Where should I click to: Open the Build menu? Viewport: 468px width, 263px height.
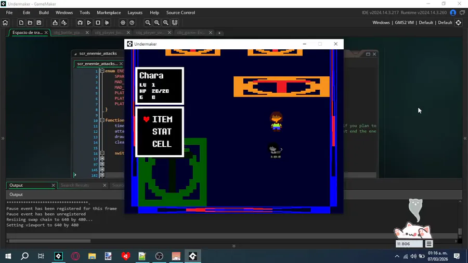point(44,12)
